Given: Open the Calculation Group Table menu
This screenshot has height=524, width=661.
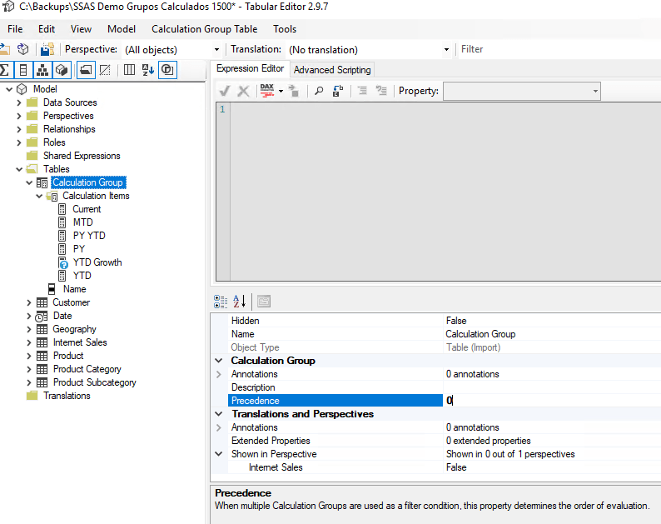Looking at the screenshot, I should tap(205, 29).
